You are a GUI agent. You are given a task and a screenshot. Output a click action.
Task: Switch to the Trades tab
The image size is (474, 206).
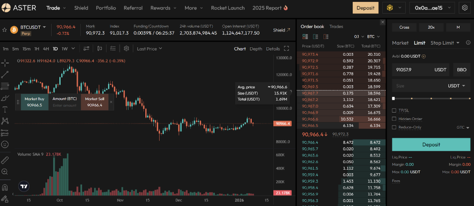point(336,26)
